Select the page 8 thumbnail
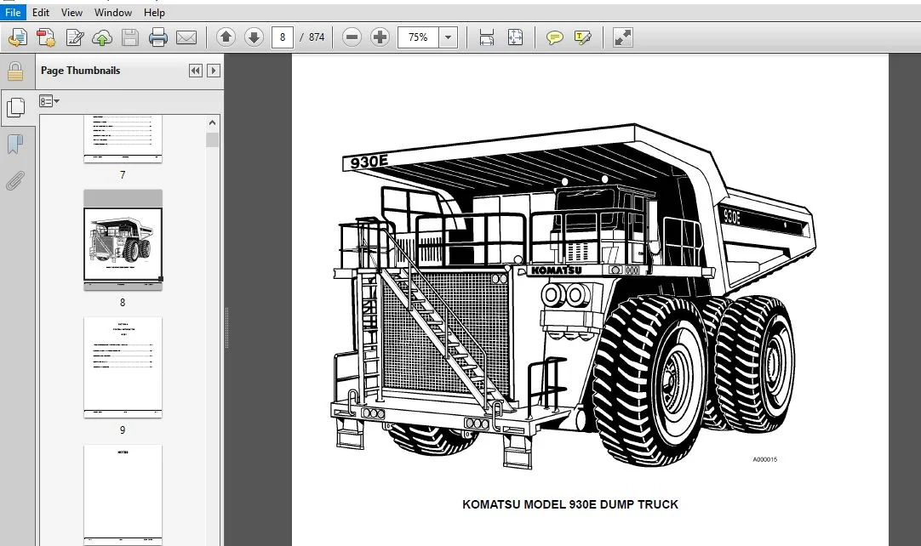Screen dimensions: 921x546 coord(123,240)
